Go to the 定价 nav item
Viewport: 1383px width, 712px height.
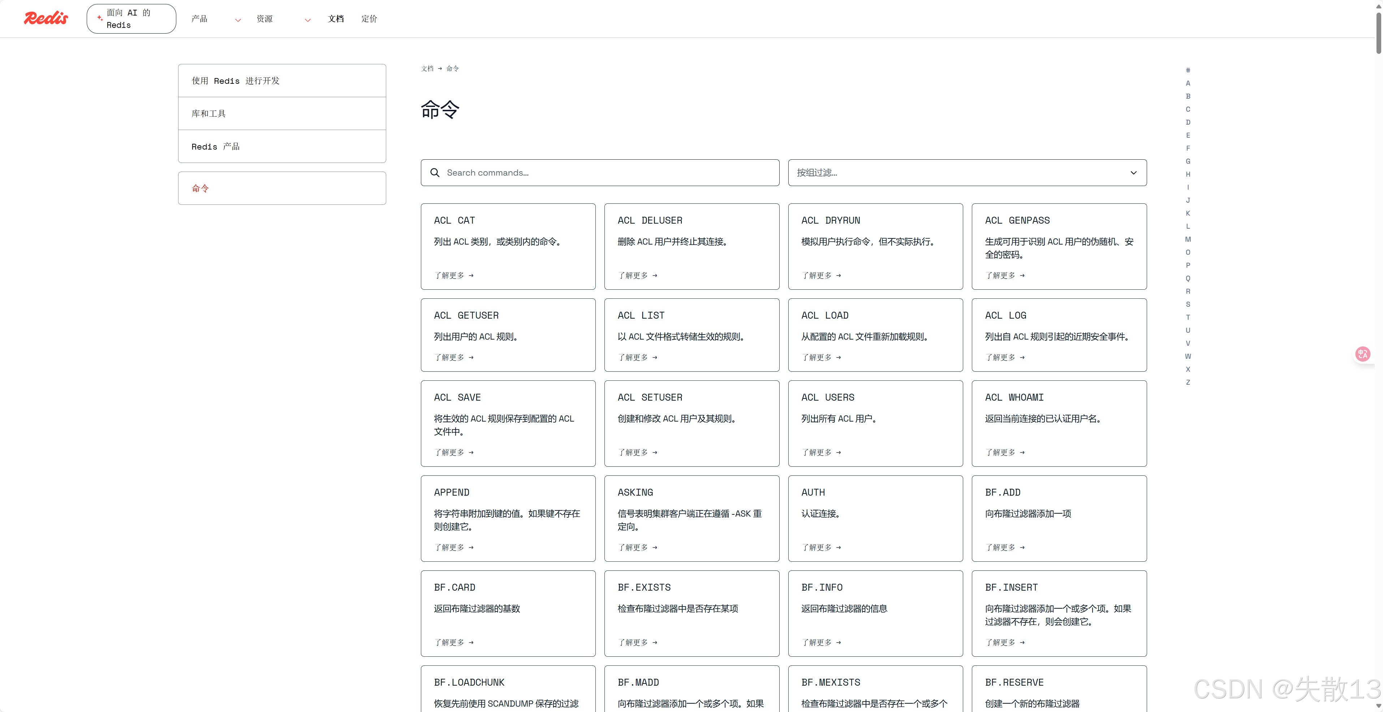coord(369,19)
